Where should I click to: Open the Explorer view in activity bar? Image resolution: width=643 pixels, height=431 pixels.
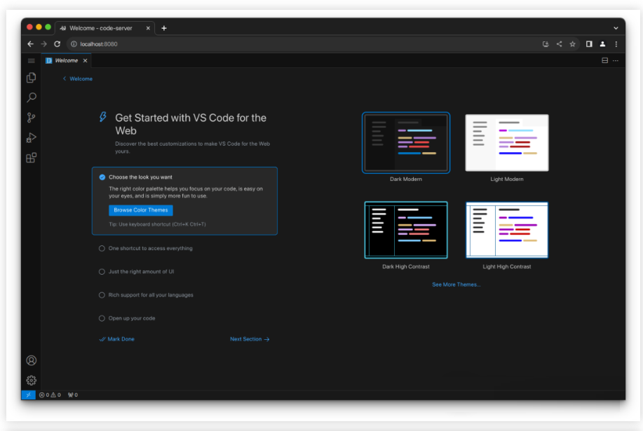coord(31,77)
